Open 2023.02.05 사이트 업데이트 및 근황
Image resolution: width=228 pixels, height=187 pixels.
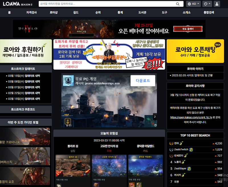[x=192, y=75]
